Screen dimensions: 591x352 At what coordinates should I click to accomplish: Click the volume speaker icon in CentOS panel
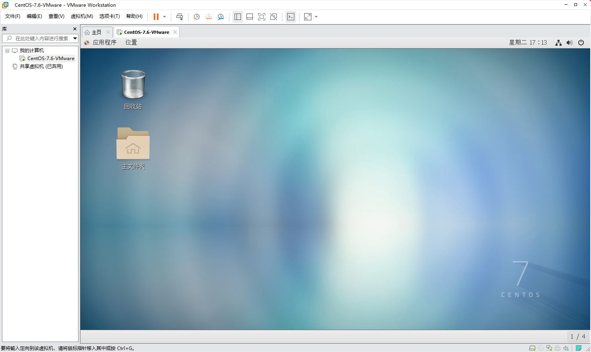coord(569,43)
